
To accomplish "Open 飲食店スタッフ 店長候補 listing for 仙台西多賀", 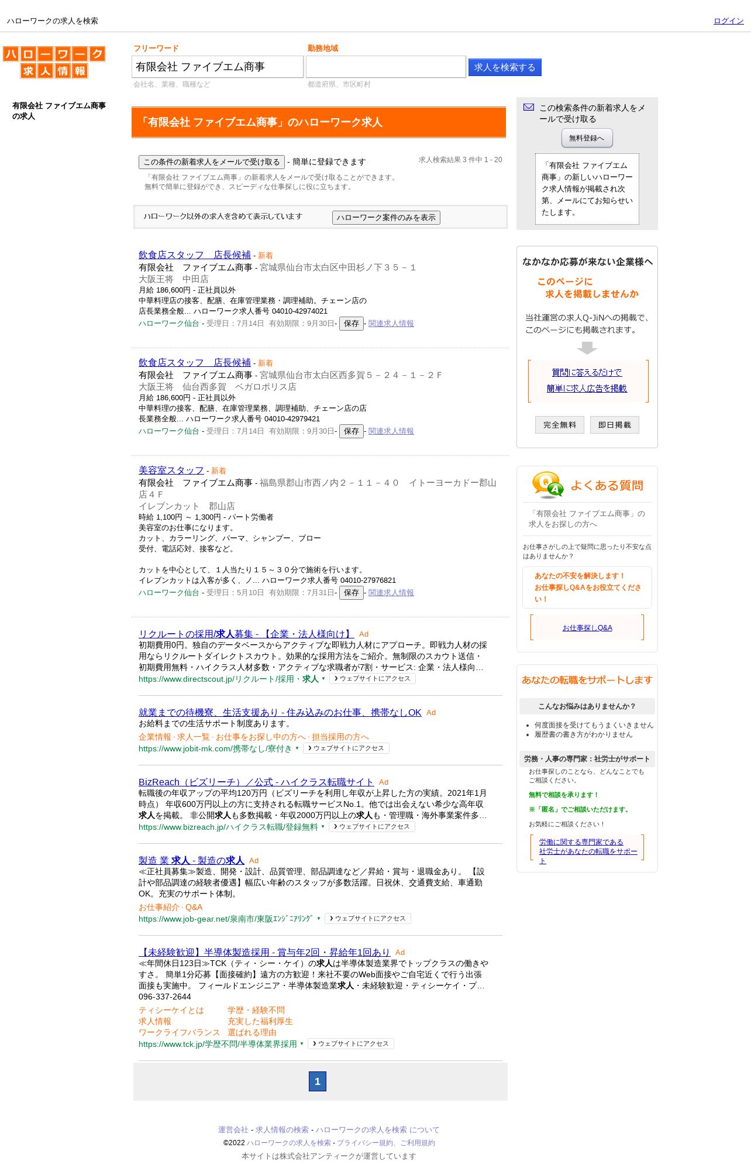I will click(195, 363).
